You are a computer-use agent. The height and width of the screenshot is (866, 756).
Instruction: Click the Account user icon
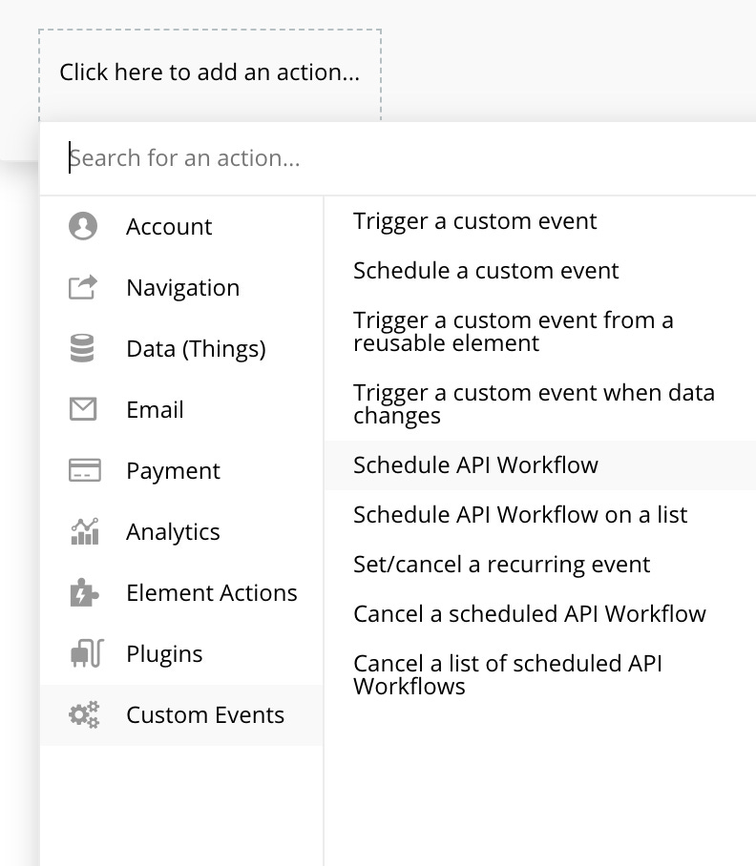83,226
